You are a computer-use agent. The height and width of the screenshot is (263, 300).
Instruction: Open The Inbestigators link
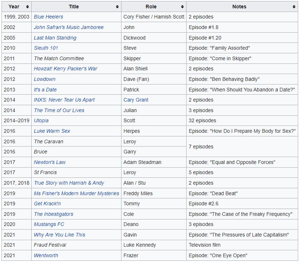click(x=53, y=214)
